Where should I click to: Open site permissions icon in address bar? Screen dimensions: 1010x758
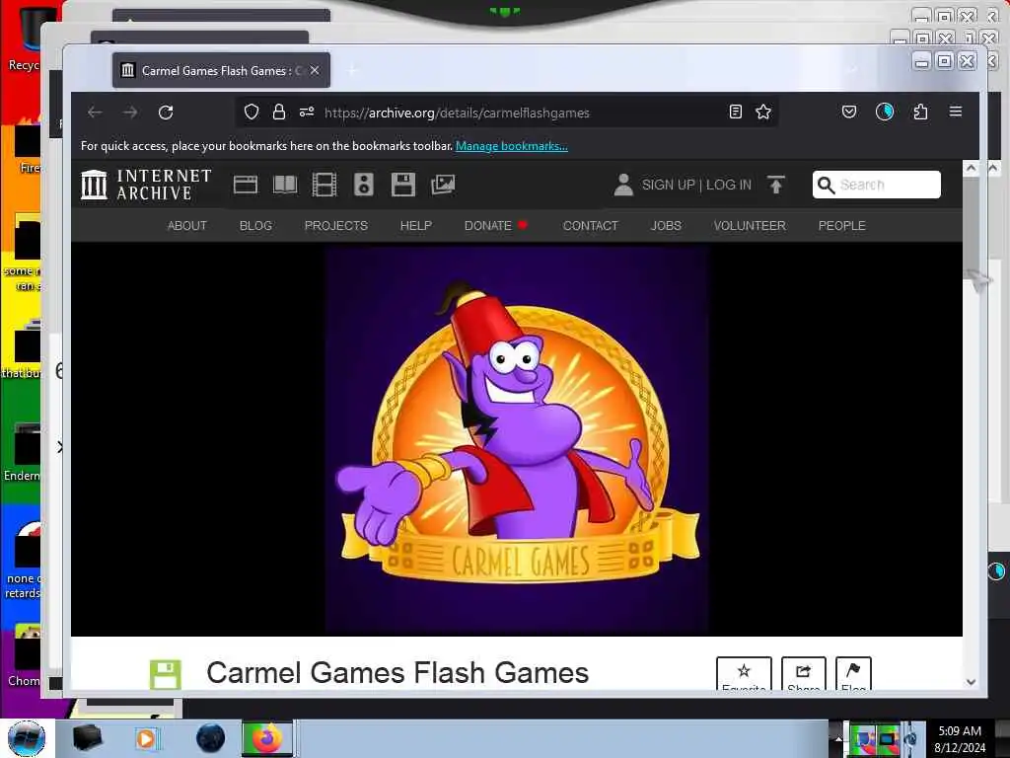(307, 113)
